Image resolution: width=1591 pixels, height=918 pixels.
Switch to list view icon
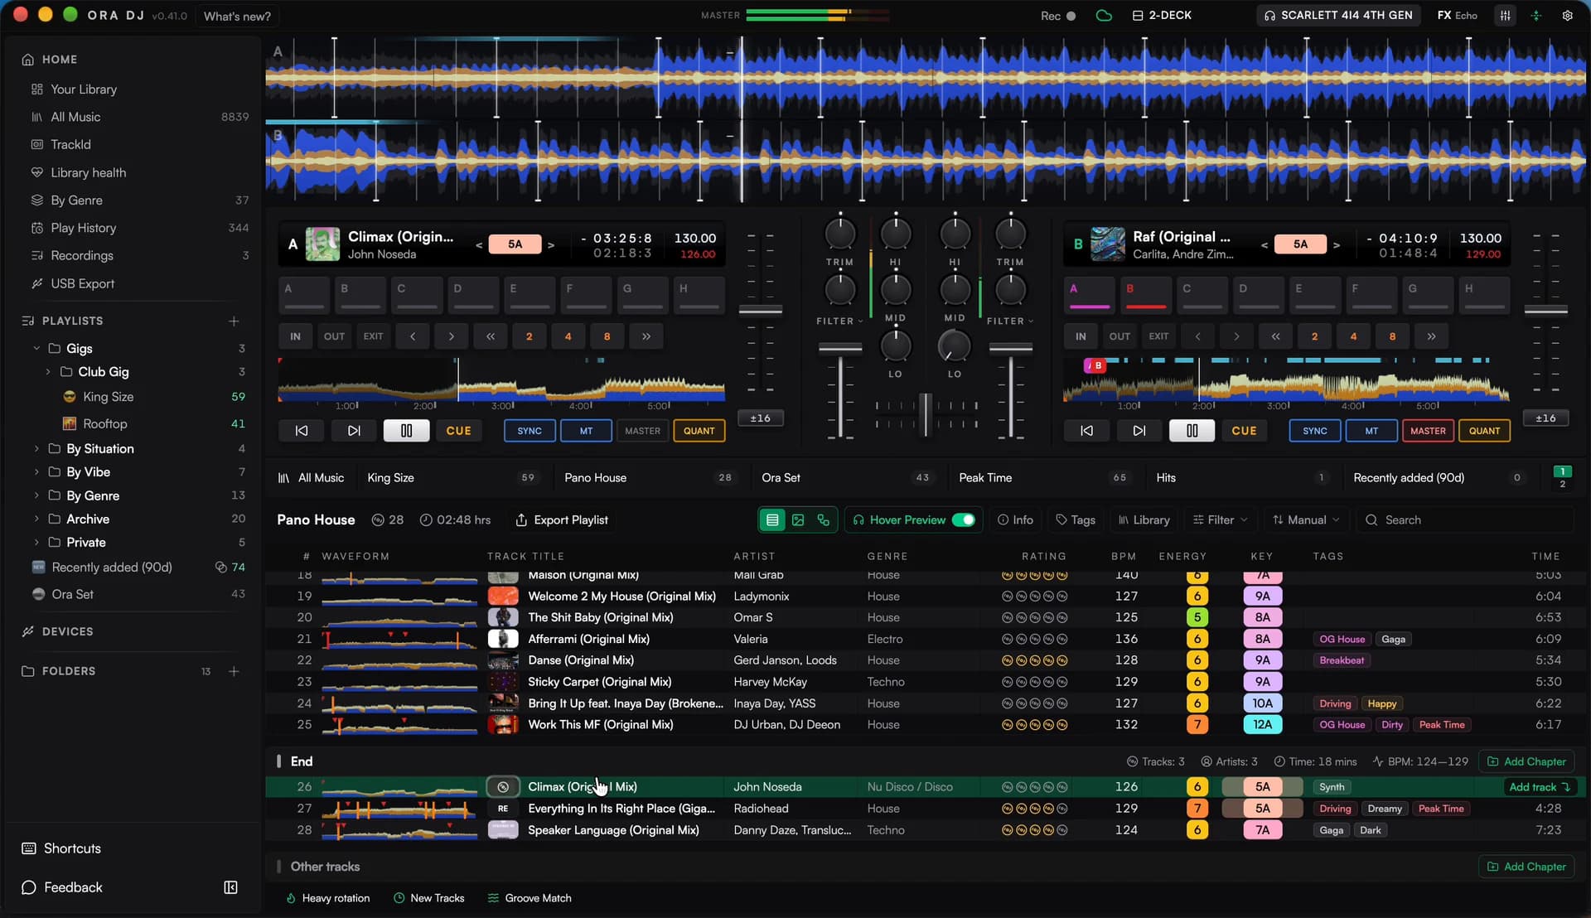point(772,520)
